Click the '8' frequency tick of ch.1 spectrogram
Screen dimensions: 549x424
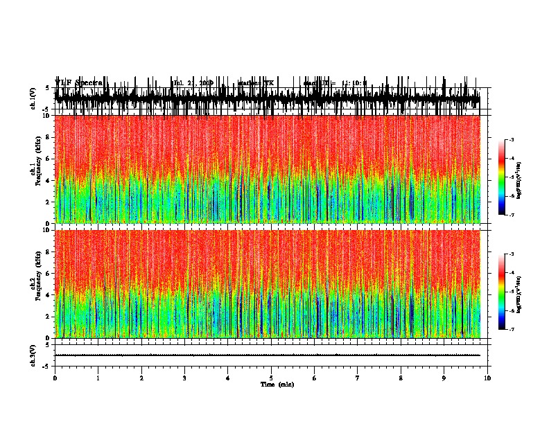point(49,137)
